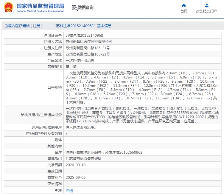224x194 pixels.
Task: Click the 管理类别 label
Action: coord(55,67)
